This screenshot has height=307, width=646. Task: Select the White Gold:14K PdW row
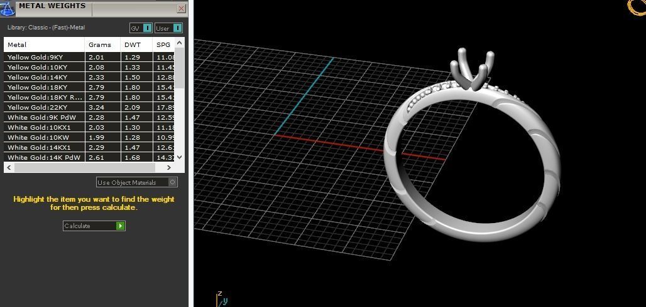(89, 157)
